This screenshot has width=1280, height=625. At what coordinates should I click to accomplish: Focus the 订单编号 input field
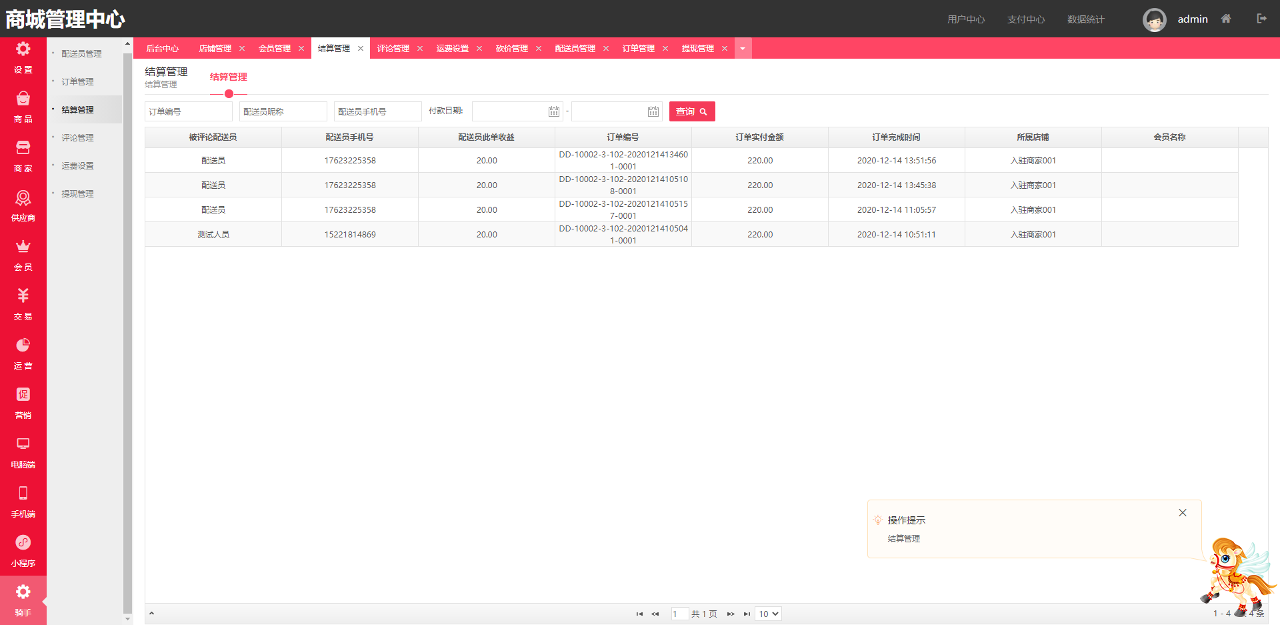[189, 111]
